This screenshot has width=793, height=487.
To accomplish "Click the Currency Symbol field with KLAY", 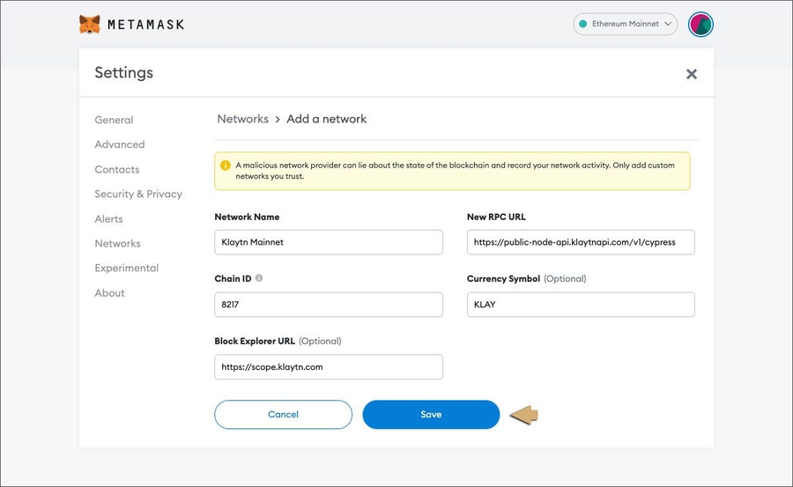I will click(581, 305).
